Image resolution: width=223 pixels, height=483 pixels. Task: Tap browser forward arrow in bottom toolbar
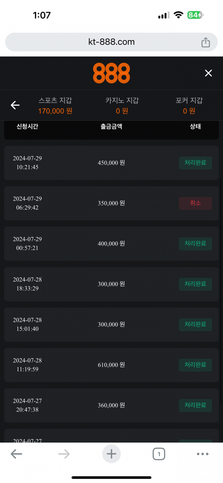click(x=64, y=454)
